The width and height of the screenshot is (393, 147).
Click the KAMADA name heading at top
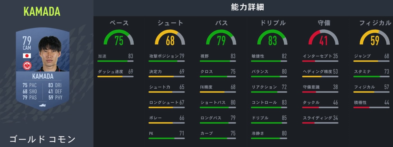42,12
